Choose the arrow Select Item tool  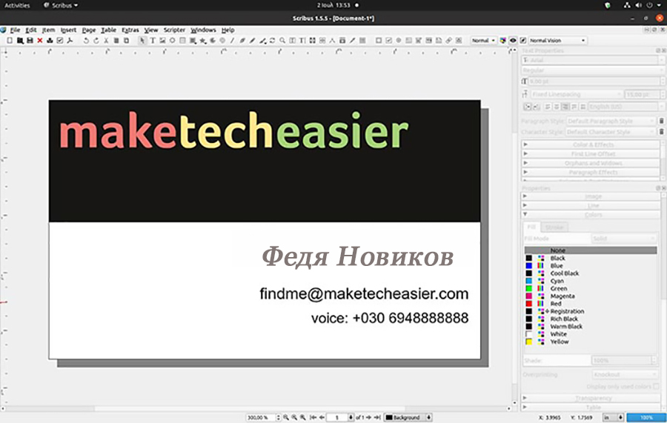142,41
